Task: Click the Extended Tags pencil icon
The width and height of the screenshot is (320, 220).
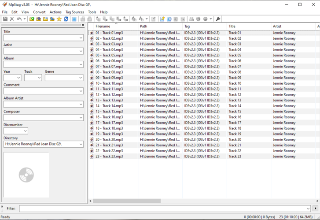Action: (154, 19)
